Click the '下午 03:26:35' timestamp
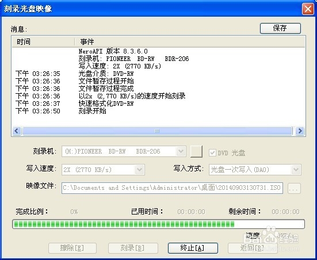The width and height of the screenshot is (317, 260). click(x=38, y=74)
